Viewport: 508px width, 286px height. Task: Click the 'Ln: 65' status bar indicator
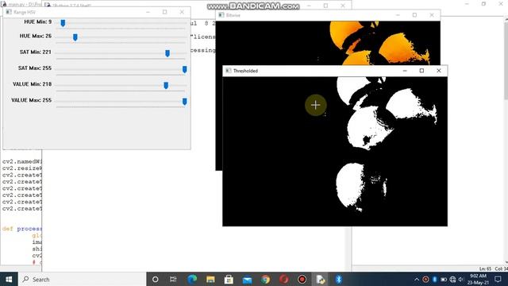click(x=485, y=269)
